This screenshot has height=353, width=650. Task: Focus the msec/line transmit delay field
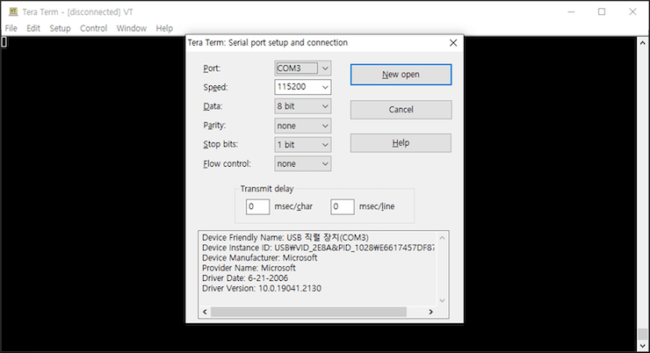[x=342, y=207]
